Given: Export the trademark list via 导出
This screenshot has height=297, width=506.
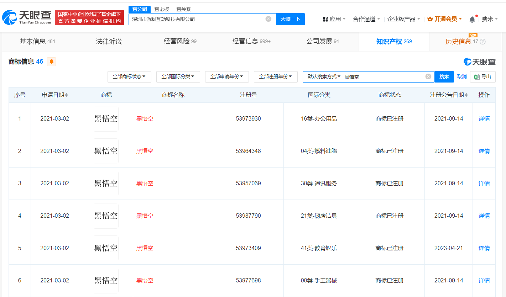Looking at the screenshot, I should pyautogui.click(x=482, y=76).
